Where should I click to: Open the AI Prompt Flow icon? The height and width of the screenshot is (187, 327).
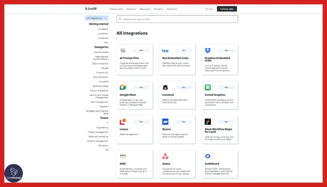point(123,51)
